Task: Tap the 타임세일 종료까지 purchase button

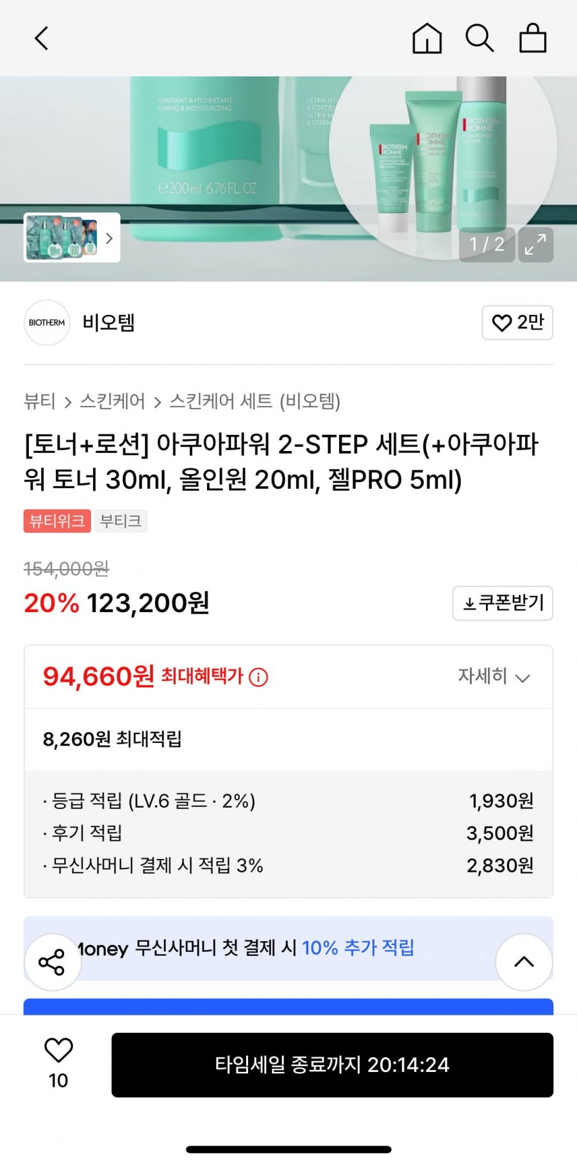Action: [332, 1065]
